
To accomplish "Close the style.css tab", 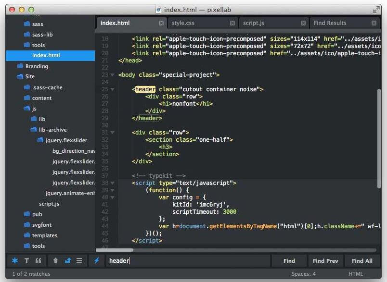I will [232, 23].
